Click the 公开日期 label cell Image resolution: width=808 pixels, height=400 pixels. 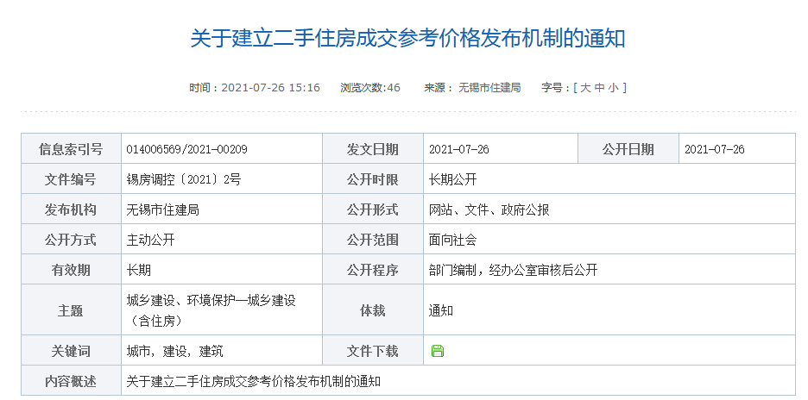pyautogui.click(x=628, y=149)
